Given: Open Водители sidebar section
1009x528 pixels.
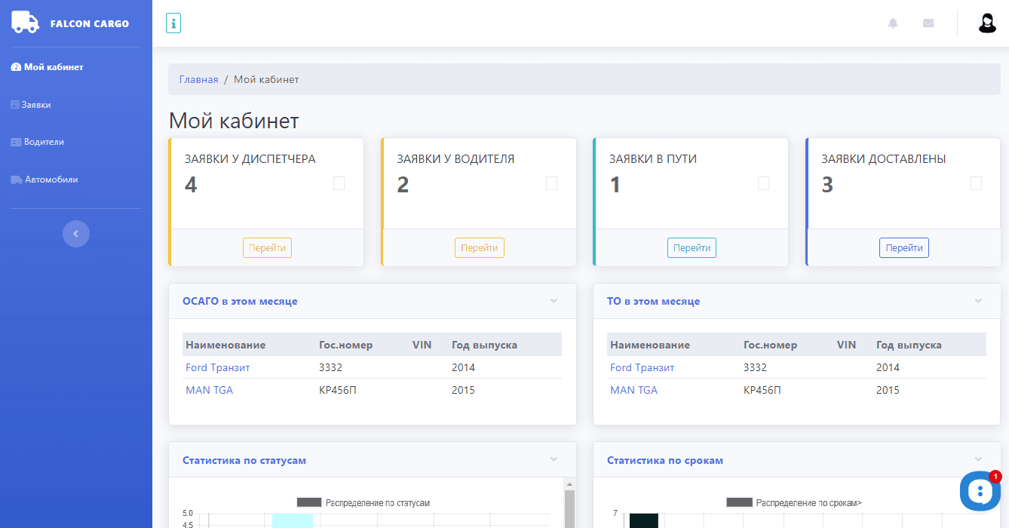Looking at the screenshot, I should [43, 142].
